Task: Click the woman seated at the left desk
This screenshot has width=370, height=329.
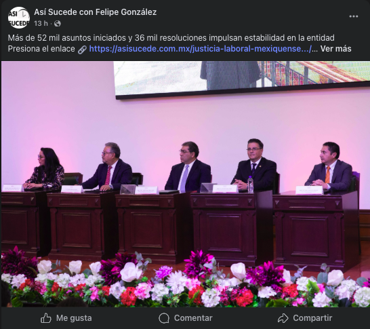Action: tap(45, 170)
